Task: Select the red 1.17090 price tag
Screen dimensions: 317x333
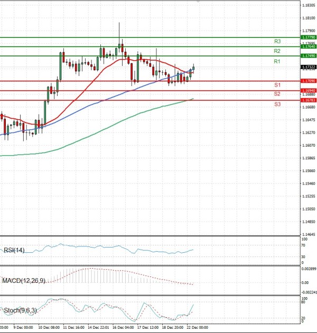Action: coord(309,81)
